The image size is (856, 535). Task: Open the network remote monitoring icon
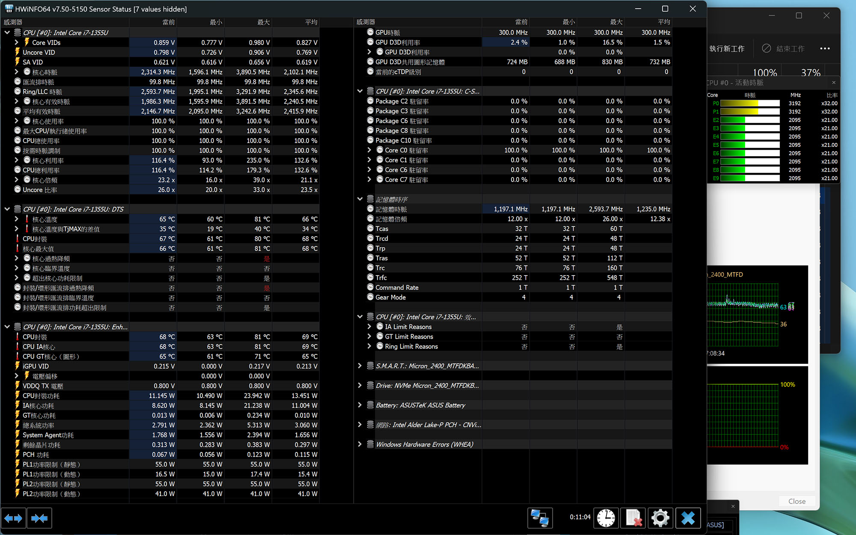pyautogui.click(x=540, y=518)
